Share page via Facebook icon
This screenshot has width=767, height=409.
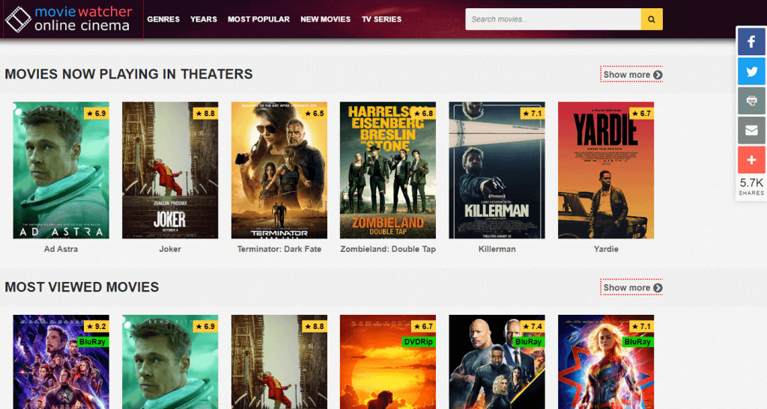751,41
